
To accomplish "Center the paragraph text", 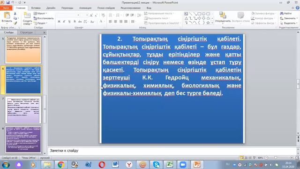I will (115, 22).
